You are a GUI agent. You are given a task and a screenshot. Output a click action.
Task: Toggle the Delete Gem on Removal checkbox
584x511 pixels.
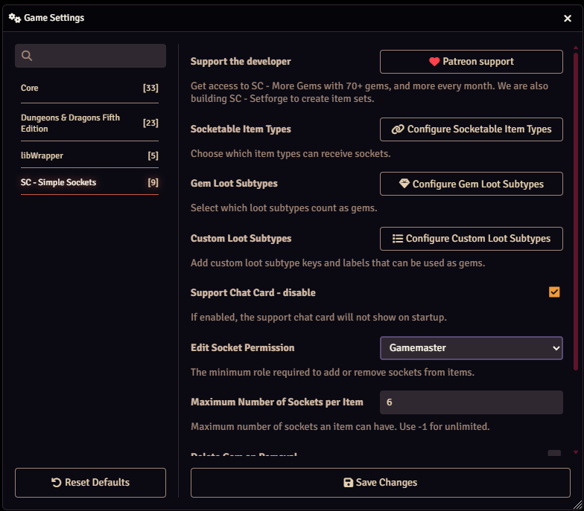[554, 454]
